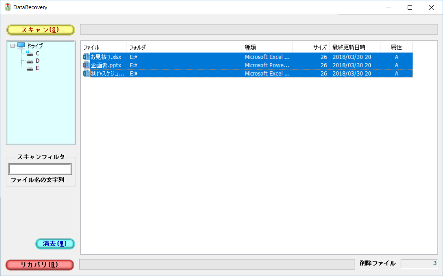443x276 pixels.
Task: Sort by the 最終更新日時 column header
Action: (355, 47)
